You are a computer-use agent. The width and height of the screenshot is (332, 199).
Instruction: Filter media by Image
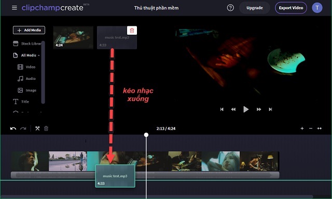pyautogui.click(x=27, y=90)
